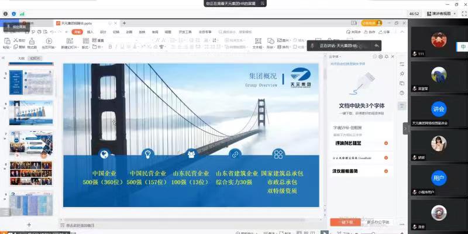Screen dimensions: 468x234
Task: Open the 插入 Insert ribbon tab
Action: pyautogui.click(x=90, y=32)
